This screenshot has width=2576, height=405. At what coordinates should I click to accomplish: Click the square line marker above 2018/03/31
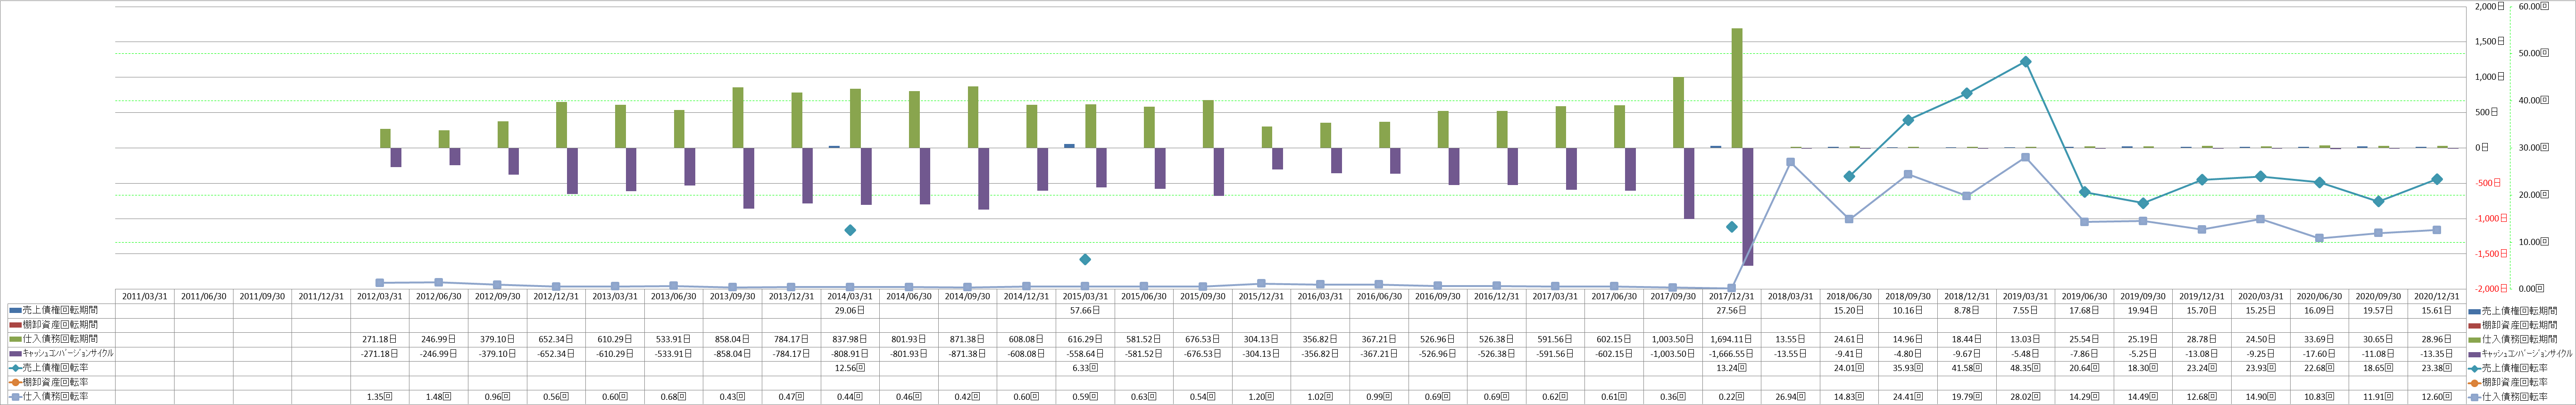coord(1790,162)
